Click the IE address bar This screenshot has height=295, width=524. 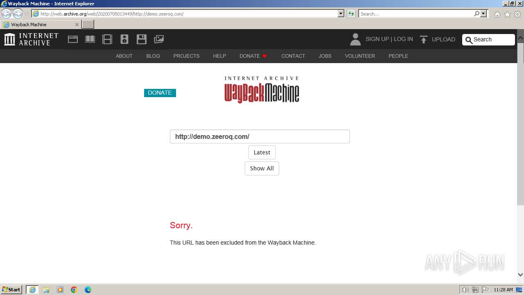[x=184, y=14]
